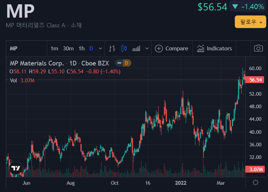Expand the chart style dropdown arrow
Image resolution: width=268 pixels, height=192 pixels.
click(x=147, y=49)
